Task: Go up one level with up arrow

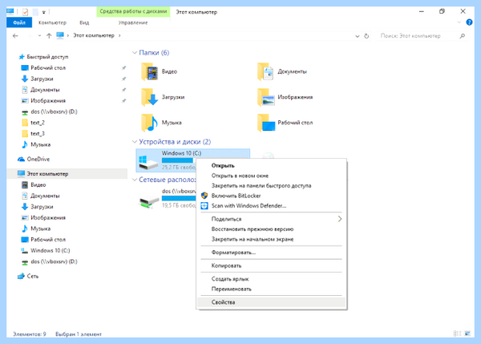Action: coord(49,36)
